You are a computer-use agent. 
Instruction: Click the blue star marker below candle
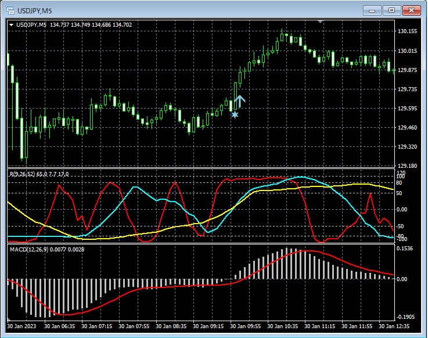pyautogui.click(x=235, y=115)
